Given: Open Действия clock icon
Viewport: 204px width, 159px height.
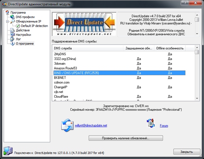Looking at the screenshot, I should pyautogui.click(x=12, y=30).
